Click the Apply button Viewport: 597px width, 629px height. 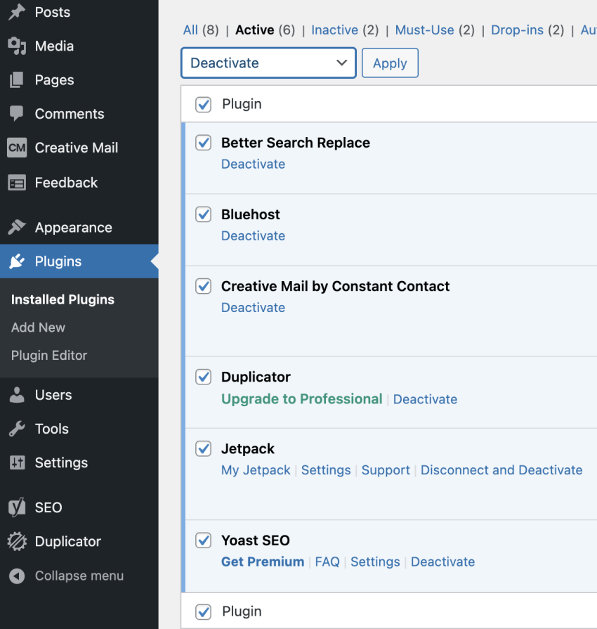[x=390, y=63]
